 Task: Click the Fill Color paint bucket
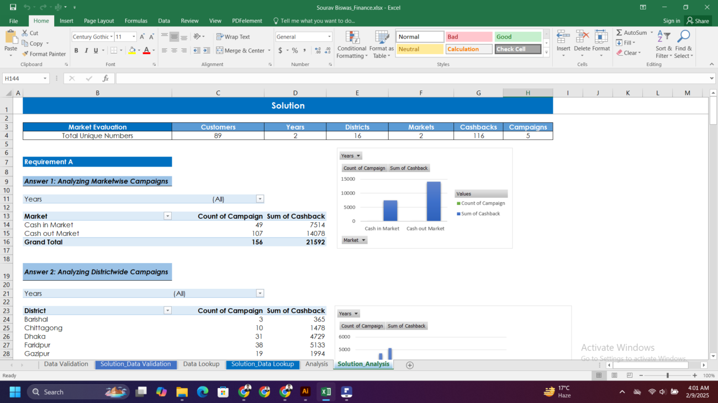131,50
